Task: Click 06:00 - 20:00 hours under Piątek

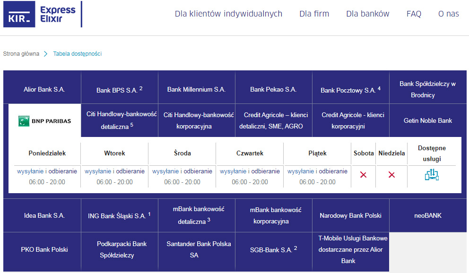Action: click(x=317, y=182)
